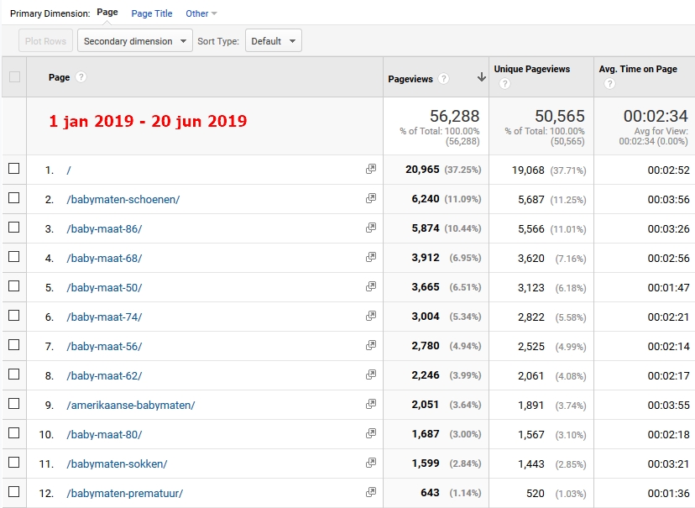Show help for Unique Pageviews column
695x508 pixels.
[x=504, y=83]
